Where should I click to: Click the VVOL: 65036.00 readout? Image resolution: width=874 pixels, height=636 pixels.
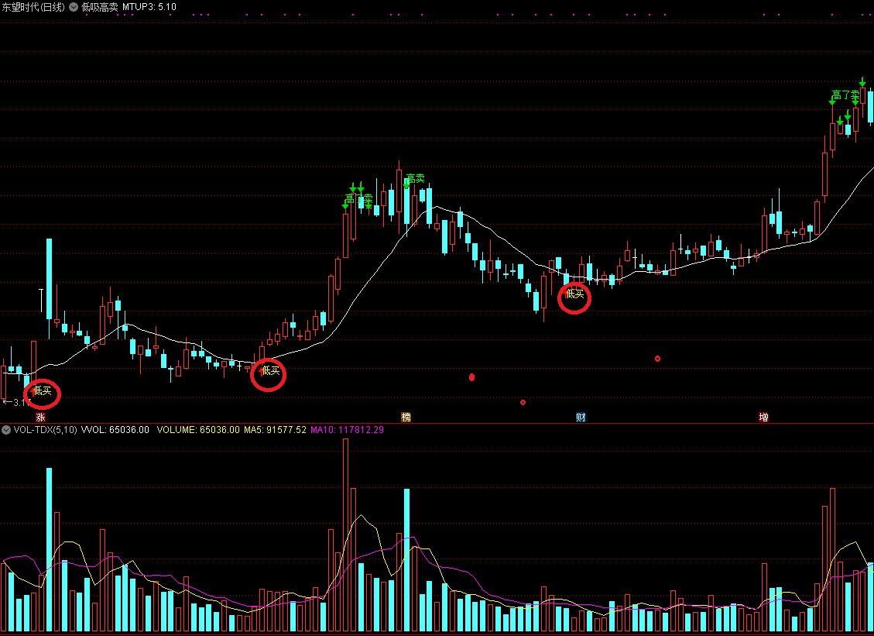(115, 430)
